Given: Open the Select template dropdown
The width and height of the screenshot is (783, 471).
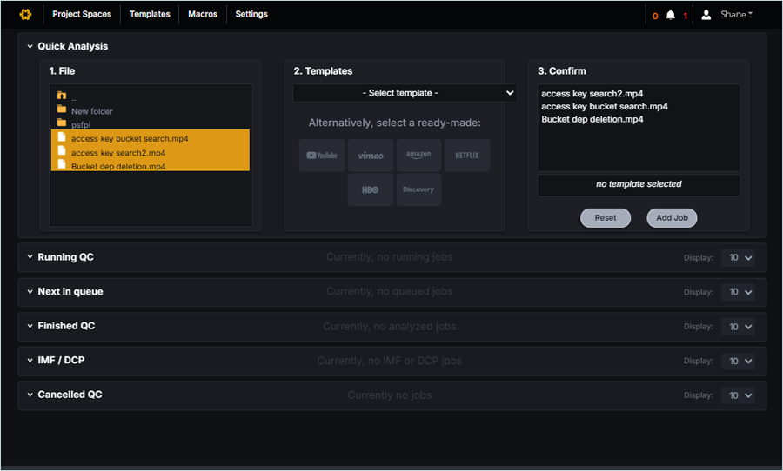Looking at the screenshot, I should click(405, 93).
